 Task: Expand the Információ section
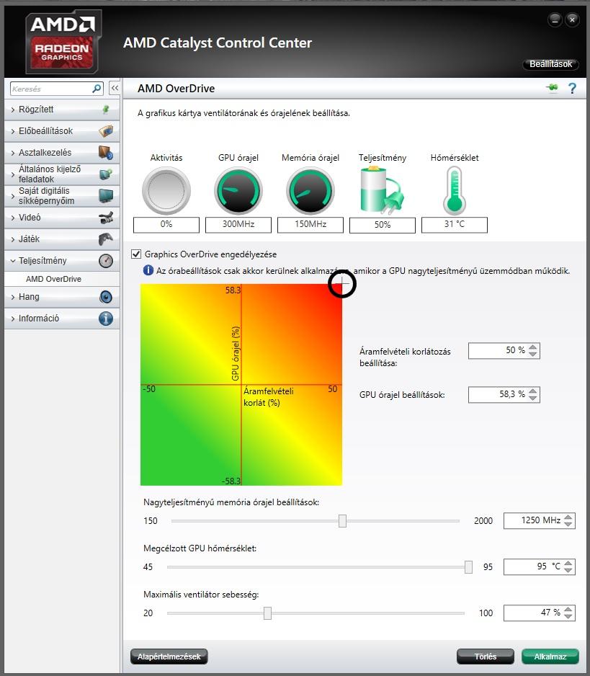(x=13, y=319)
